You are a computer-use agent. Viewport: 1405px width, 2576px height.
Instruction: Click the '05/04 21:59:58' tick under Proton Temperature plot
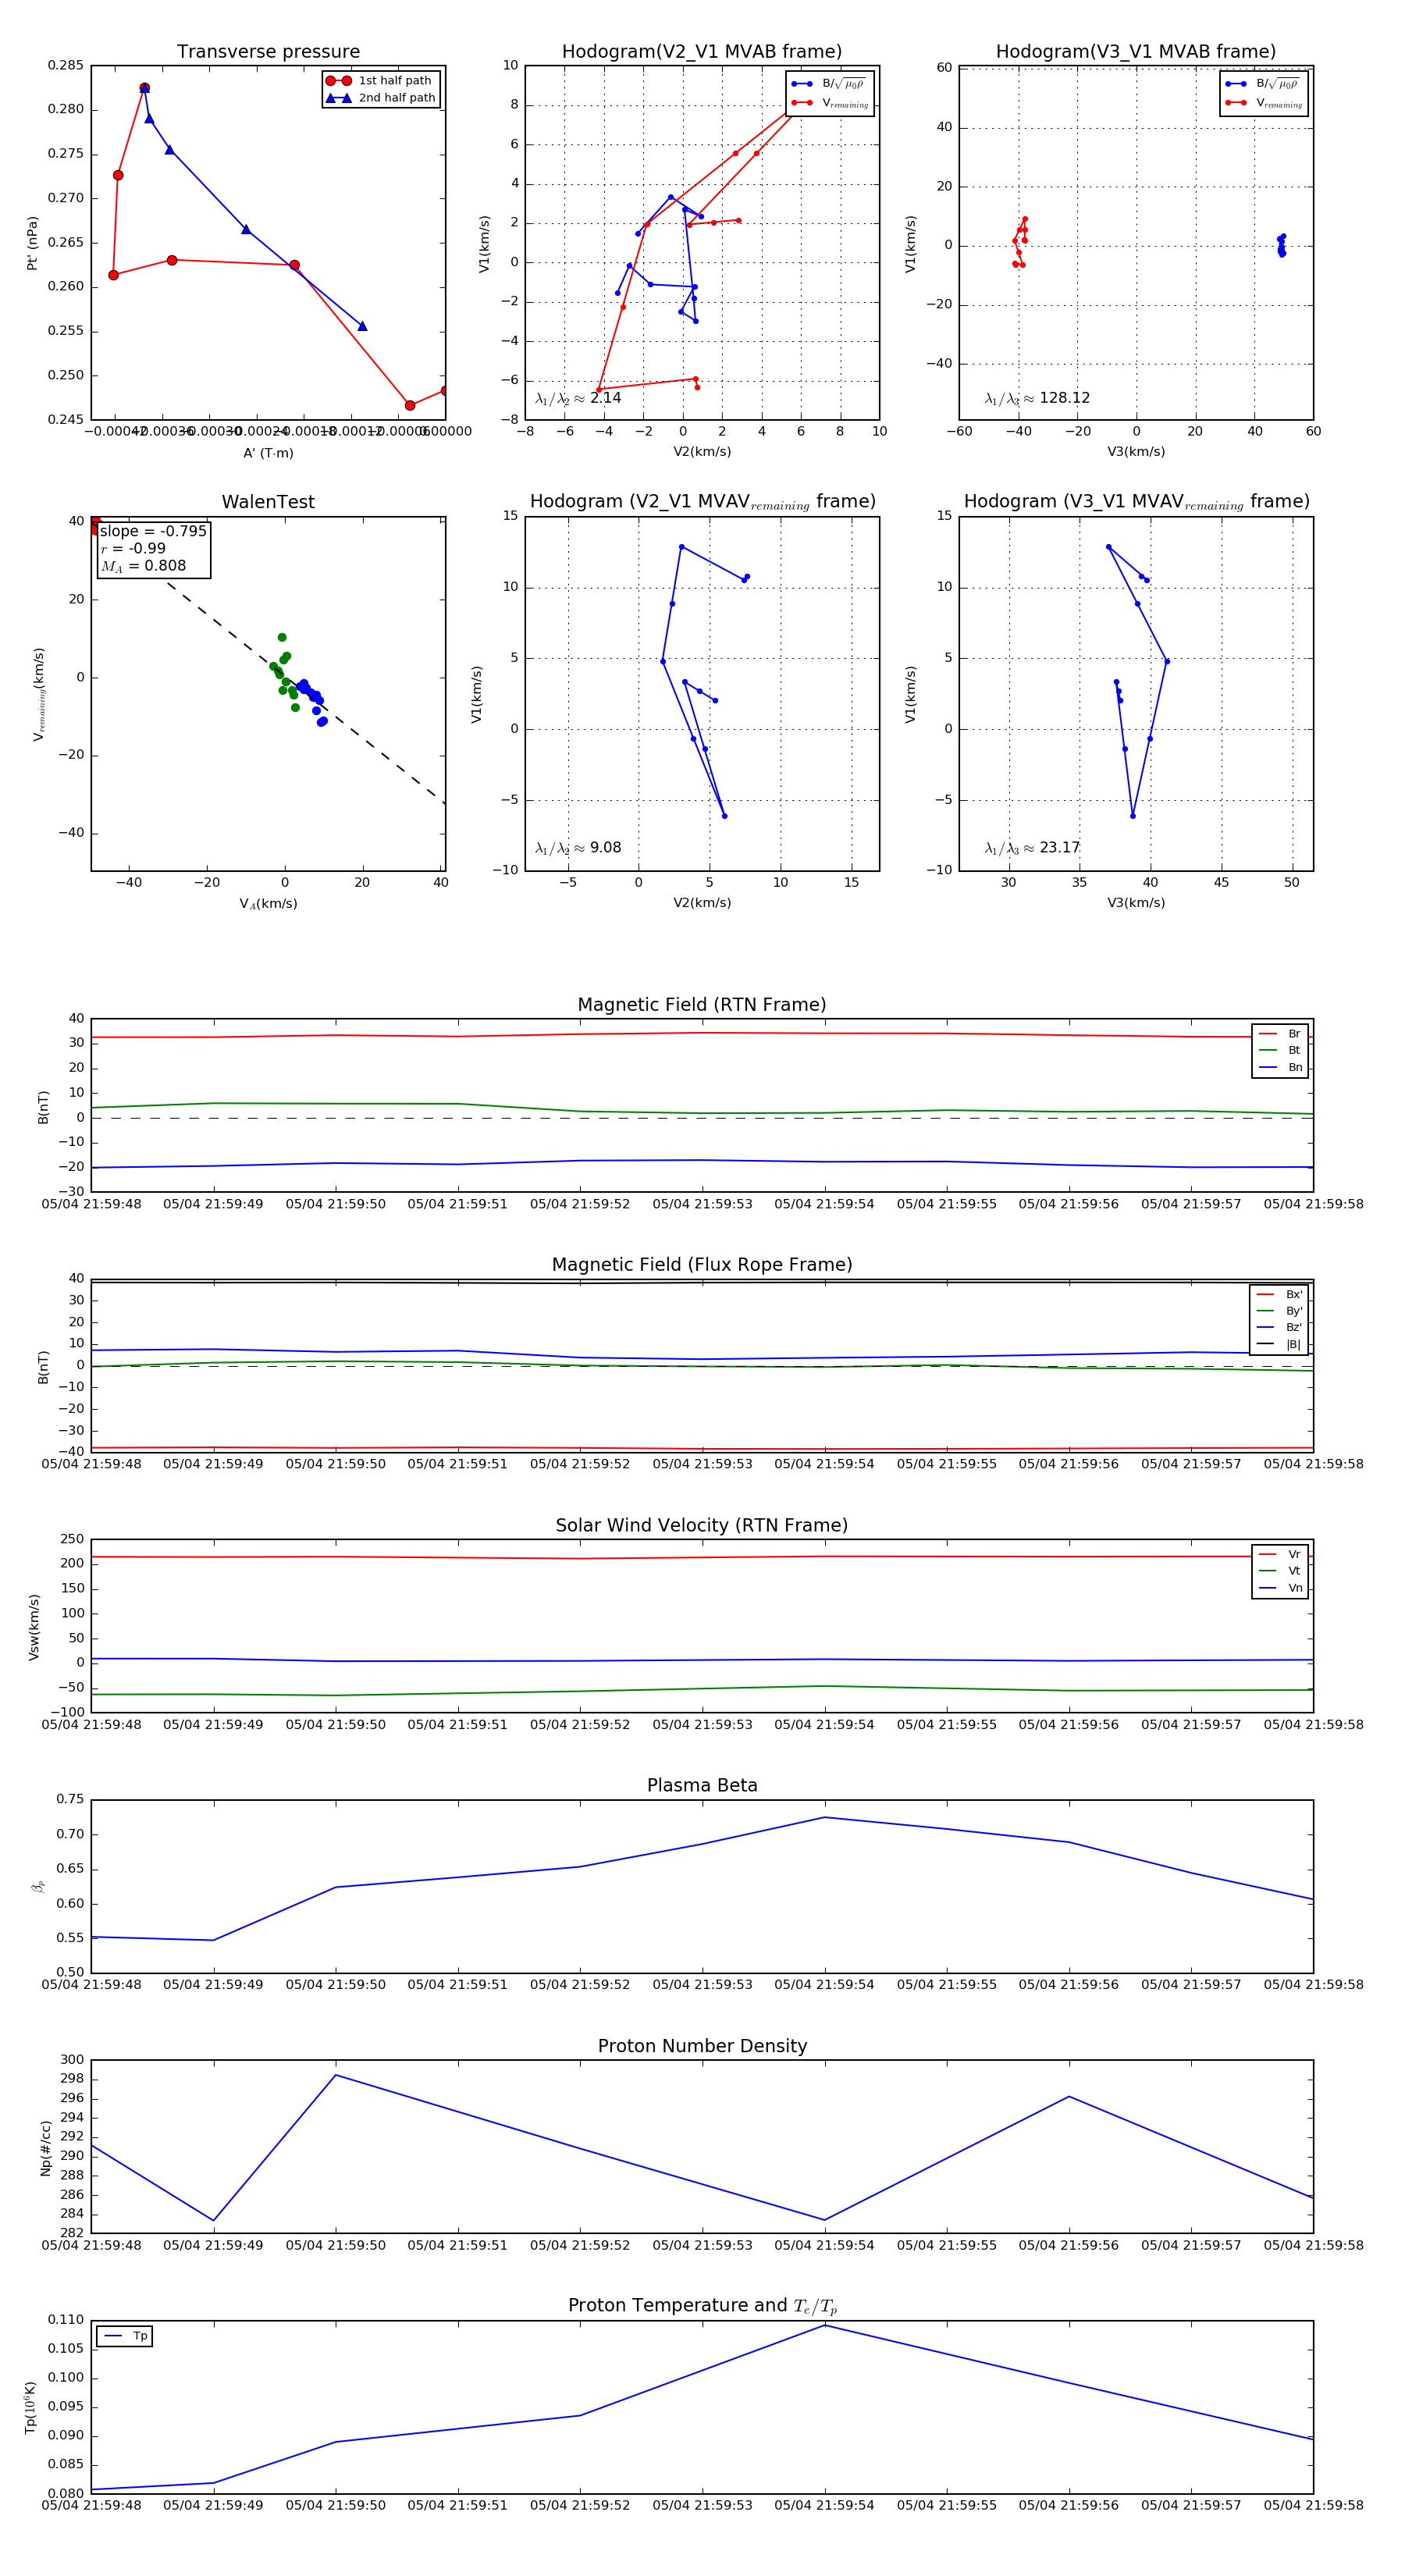pos(1313,2505)
